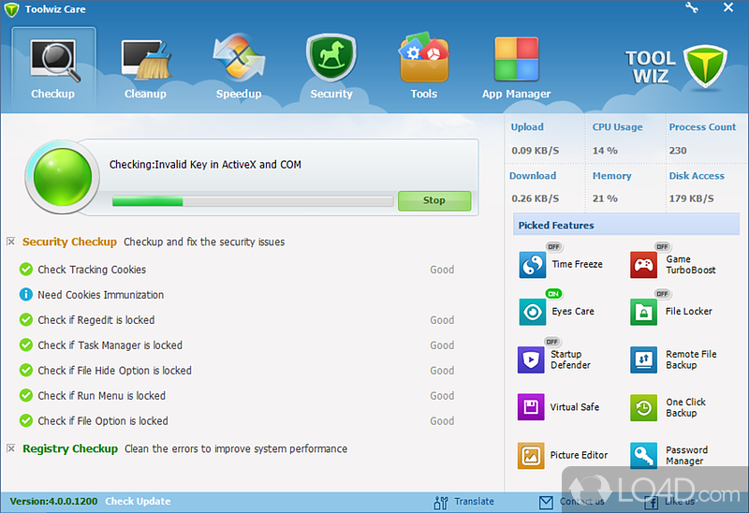Click the Check Update link
Image resolution: width=749 pixels, height=513 pixels.
[138, 501]
